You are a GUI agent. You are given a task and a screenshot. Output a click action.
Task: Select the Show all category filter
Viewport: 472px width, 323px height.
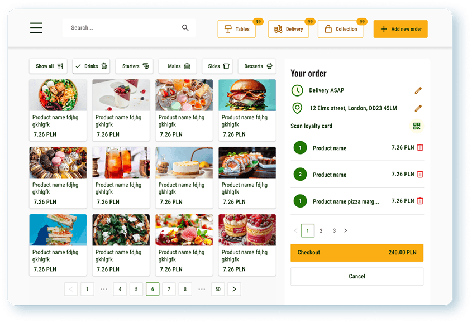[x=48, y=66]
